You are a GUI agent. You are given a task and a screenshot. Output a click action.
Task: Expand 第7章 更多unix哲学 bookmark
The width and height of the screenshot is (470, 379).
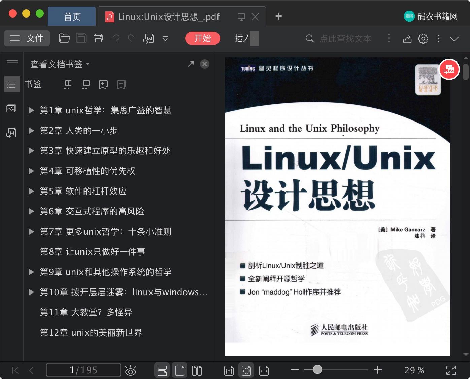[32, 232]
